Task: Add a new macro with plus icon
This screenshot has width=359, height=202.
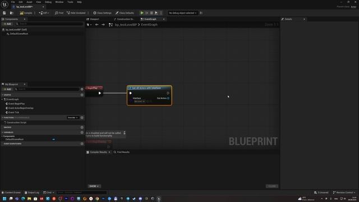Action: click(x=82, y=127)
